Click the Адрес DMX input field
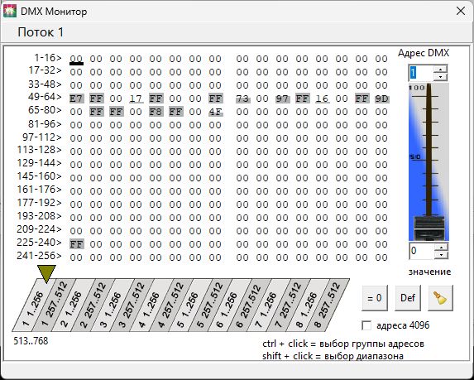 (x=421, y=73)
